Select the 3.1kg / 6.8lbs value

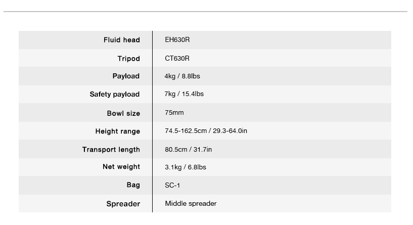click(186, 167)
